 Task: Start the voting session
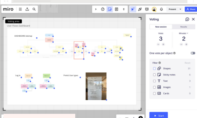tap(159, 115)
